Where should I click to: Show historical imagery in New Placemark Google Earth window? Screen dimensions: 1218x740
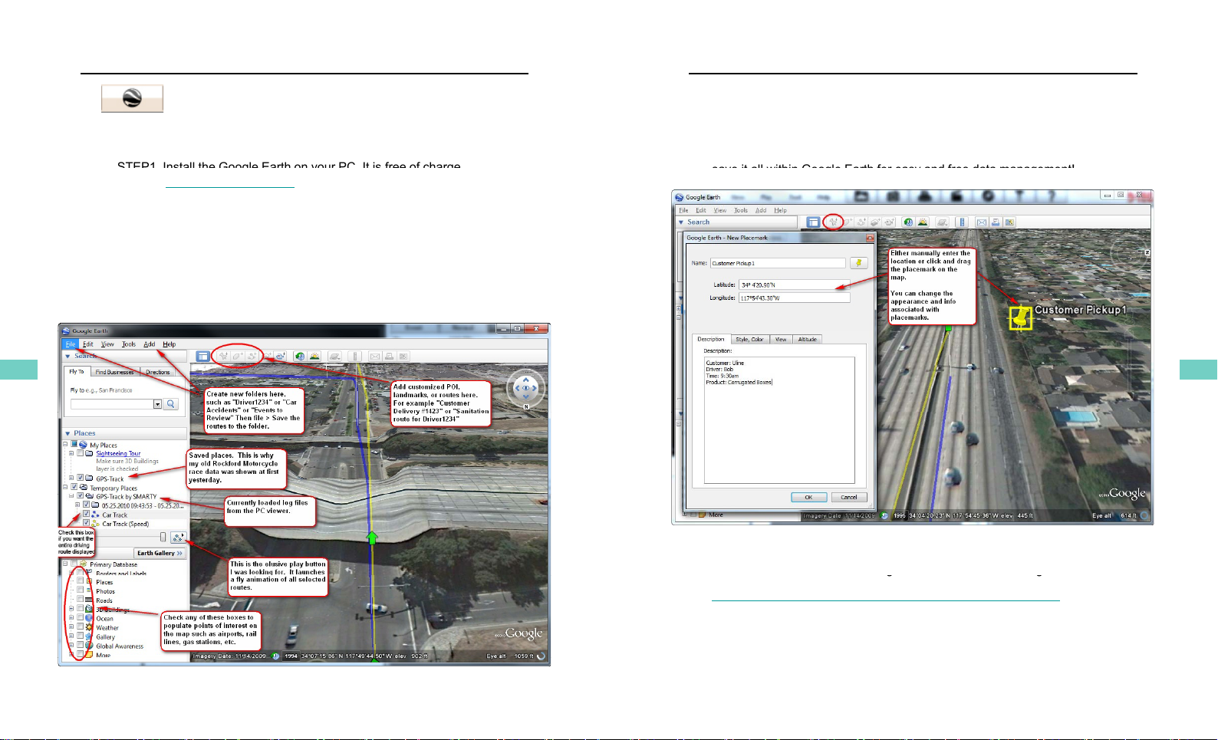coord(908,222)
